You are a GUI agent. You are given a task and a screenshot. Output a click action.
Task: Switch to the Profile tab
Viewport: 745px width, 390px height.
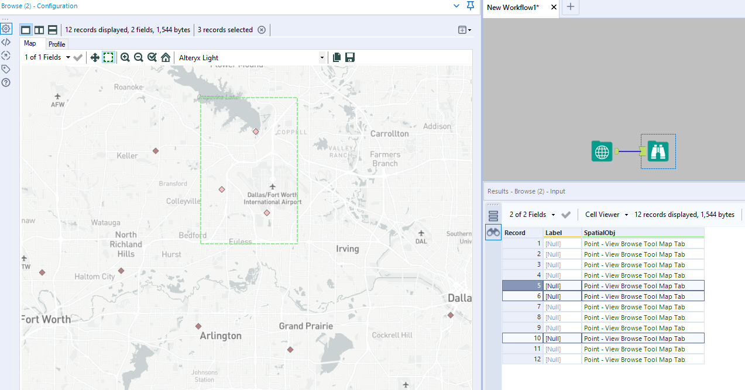tap(56, 44)
